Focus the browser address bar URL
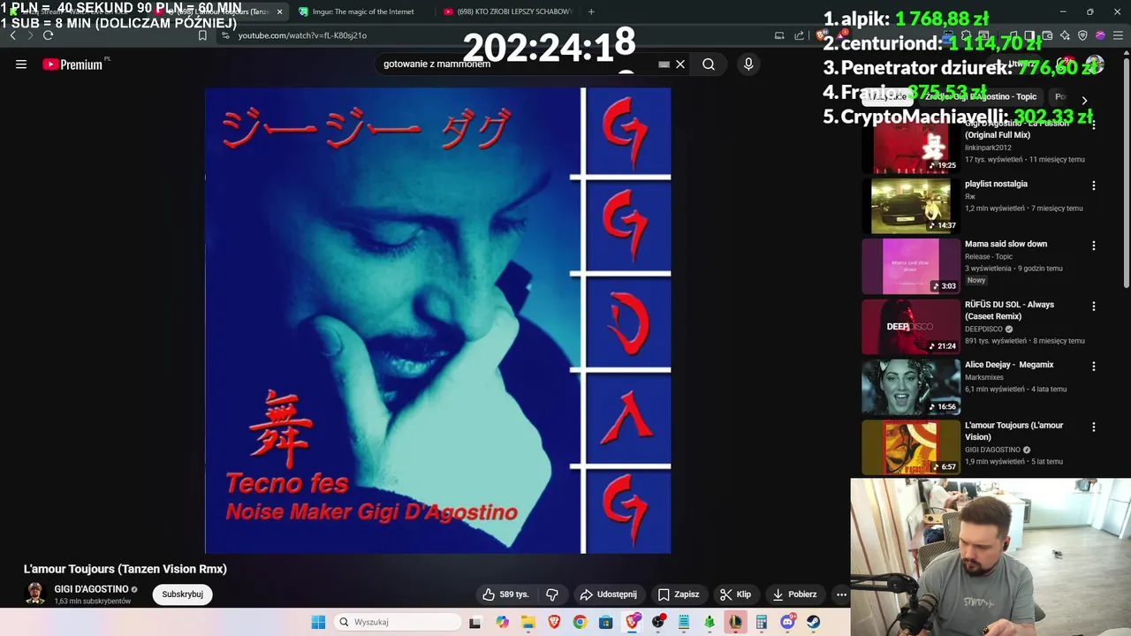Image resolution: width=1131 pixels, height=636 pixels. (302, 35)
